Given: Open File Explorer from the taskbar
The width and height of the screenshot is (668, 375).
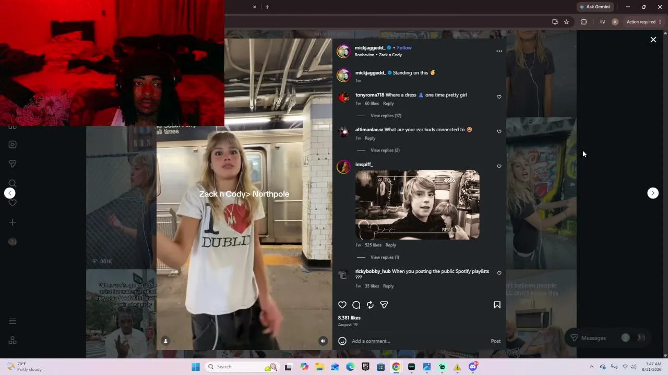Looking at the screenshot, I should click(x=319, y=367).
